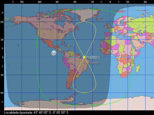Click the Apontada crosshair marker
This screenshot has height=115, width=154.
[84, 63]
